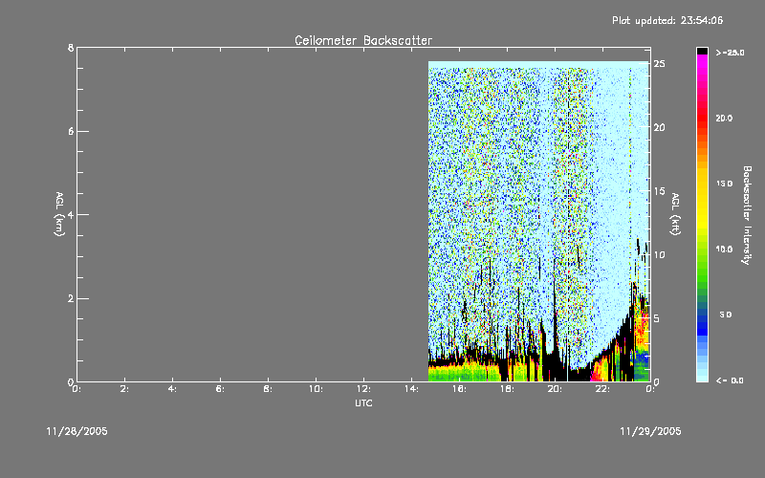Image resolution: width=765 pixels, height=478 pixels.
Task: Click the '14:' hour label on time axis
Action: click(x=412, y=389)
